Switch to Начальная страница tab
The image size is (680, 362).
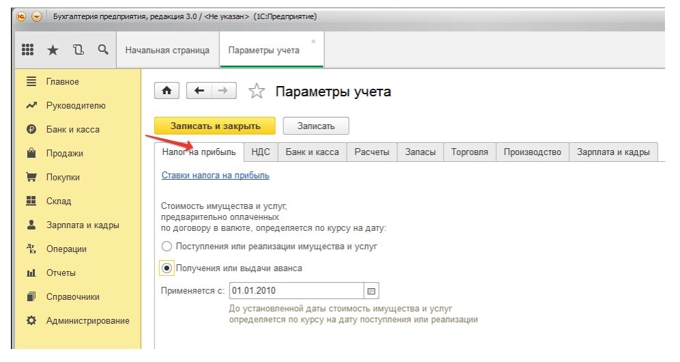point(167,51)
